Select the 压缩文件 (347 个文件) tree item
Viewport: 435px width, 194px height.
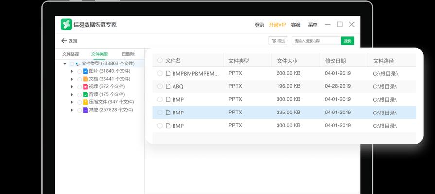click(x=111, y=102)
